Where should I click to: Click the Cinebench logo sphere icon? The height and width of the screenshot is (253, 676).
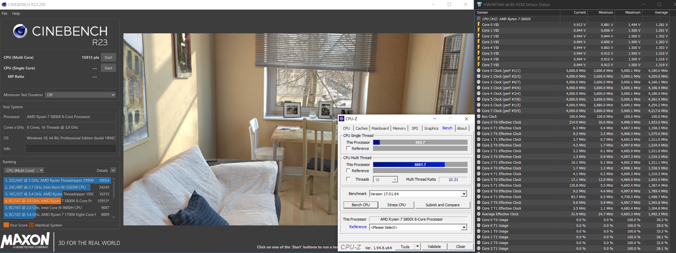coord(20,31)
